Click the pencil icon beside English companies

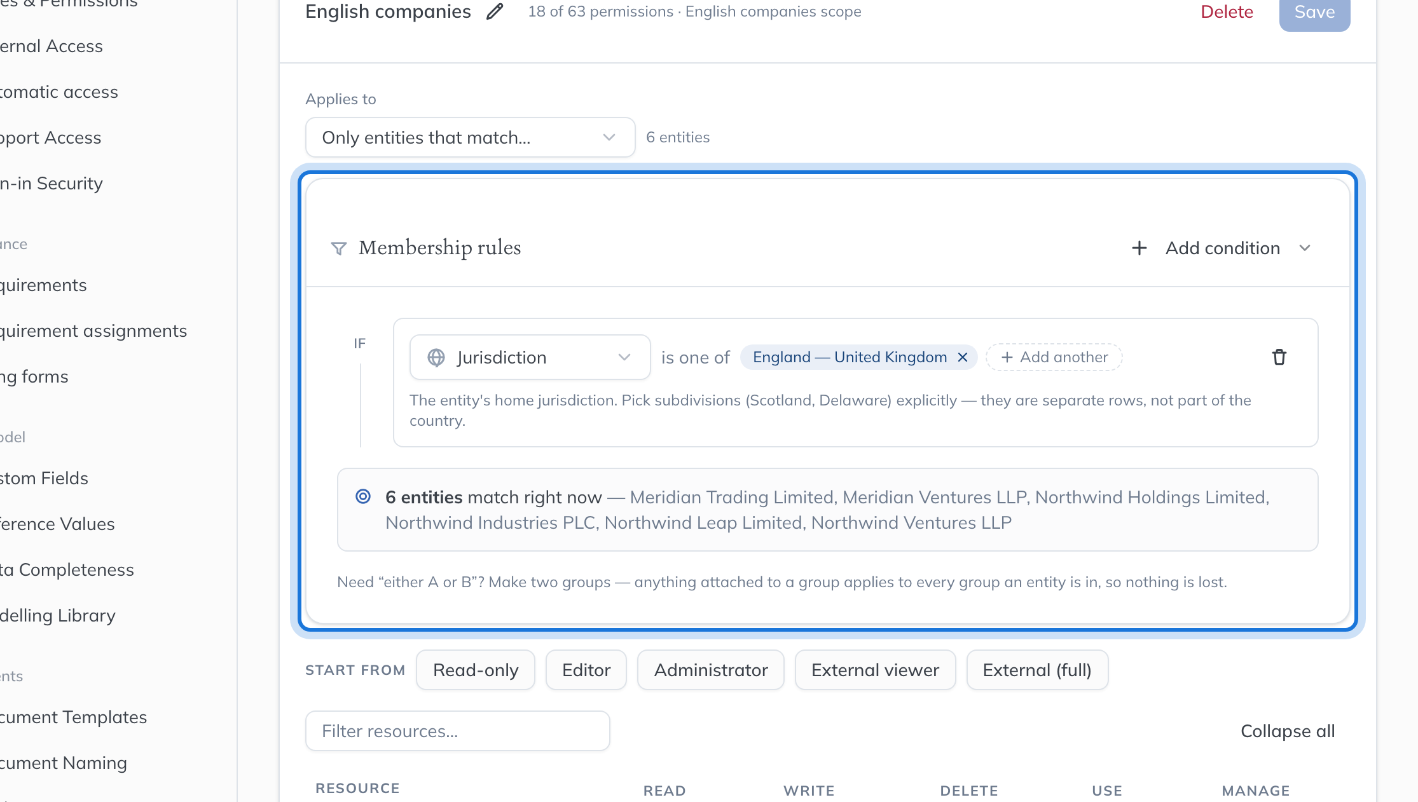point(495,11)
